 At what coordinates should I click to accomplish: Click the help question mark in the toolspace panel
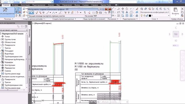point(26,26)
